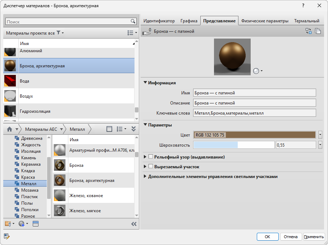This screenshot has height=245, width=328.
Task: Select the Камень category
Action: (25, 157)
